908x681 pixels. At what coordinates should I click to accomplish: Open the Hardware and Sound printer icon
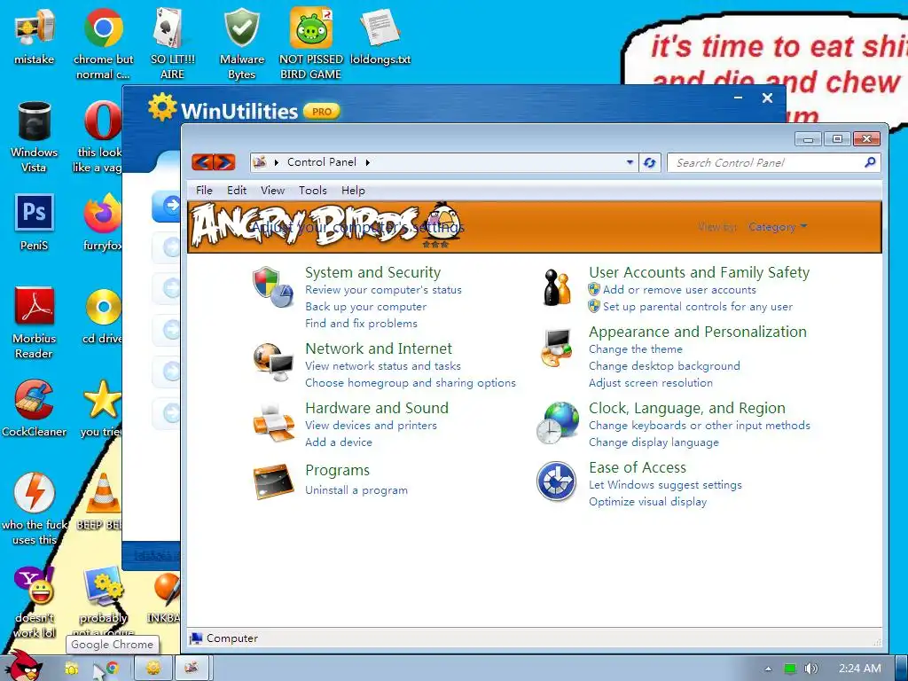(x=273, y=423)
